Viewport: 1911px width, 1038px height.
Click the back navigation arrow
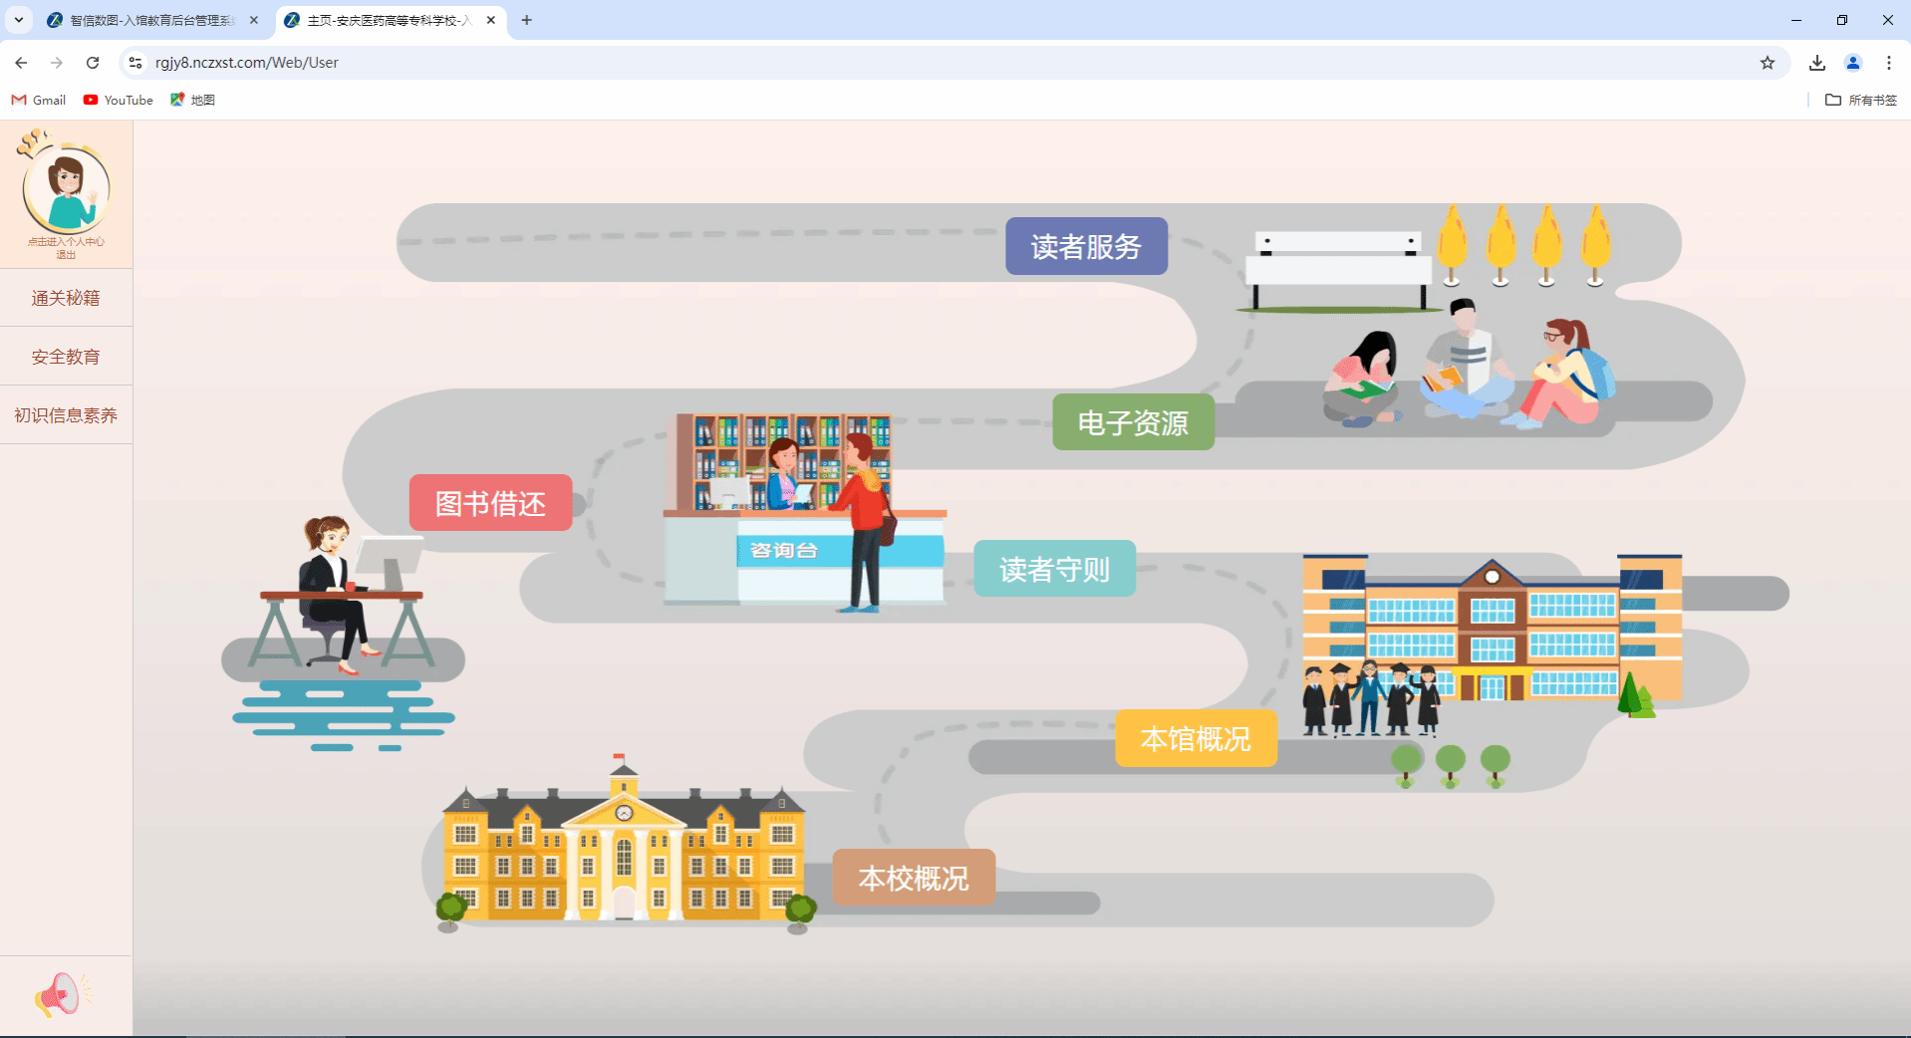coord(21,63)
